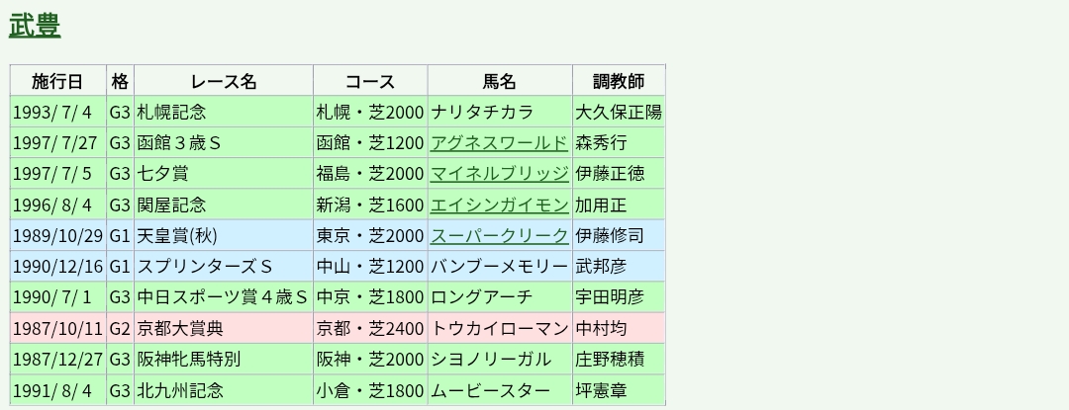This screenshot has height=410, width=1069.
Task: Open the エイシンガイモン horse link
Action: [x=499, y=205]
